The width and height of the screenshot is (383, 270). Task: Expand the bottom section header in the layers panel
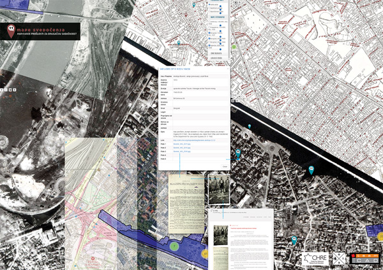pos(216,59)
